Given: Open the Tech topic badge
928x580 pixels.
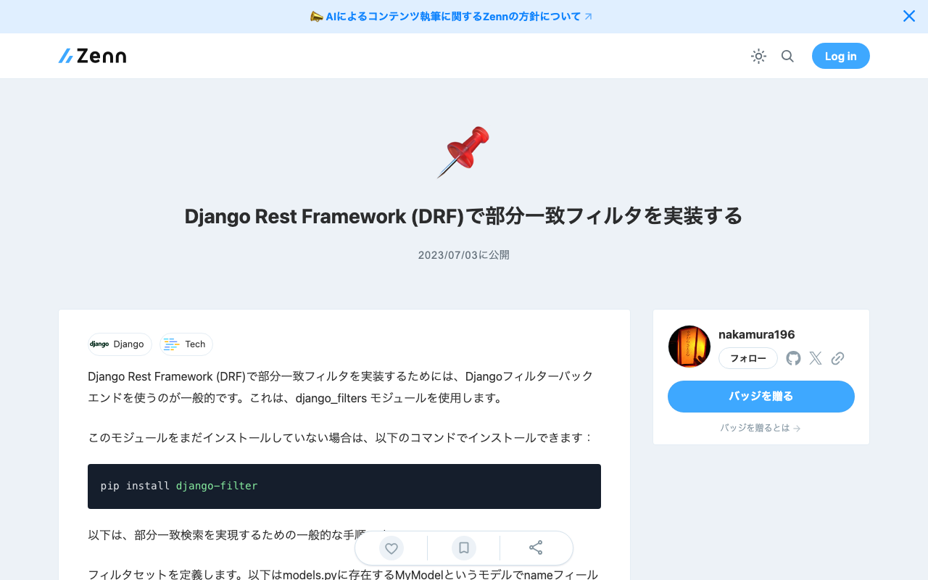Looking at the screenshot, I should click(x=186, y=344).
